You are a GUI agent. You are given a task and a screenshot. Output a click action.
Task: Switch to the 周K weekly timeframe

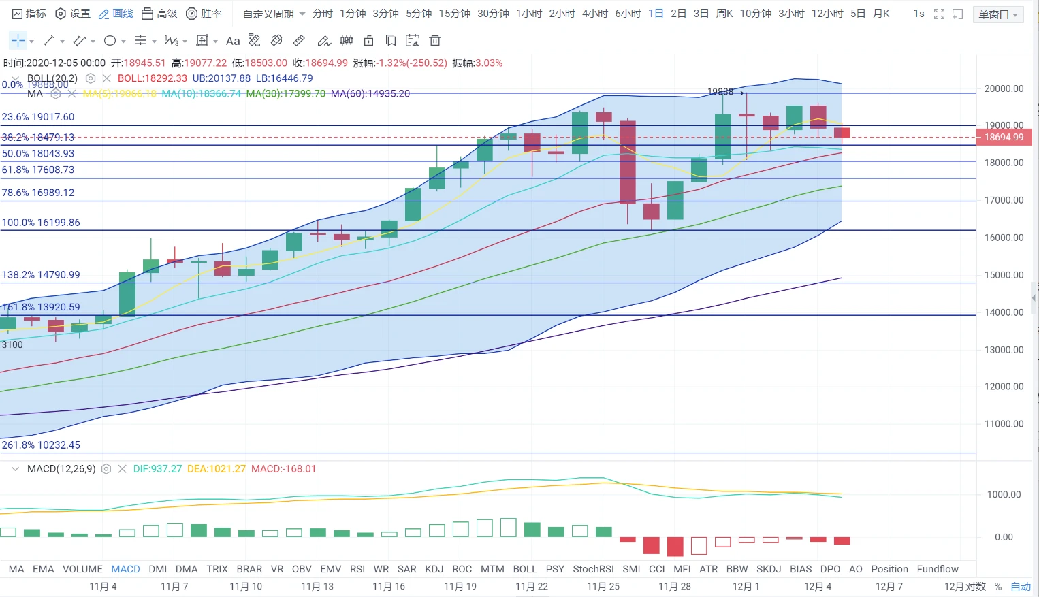click(x=724, y=14)
